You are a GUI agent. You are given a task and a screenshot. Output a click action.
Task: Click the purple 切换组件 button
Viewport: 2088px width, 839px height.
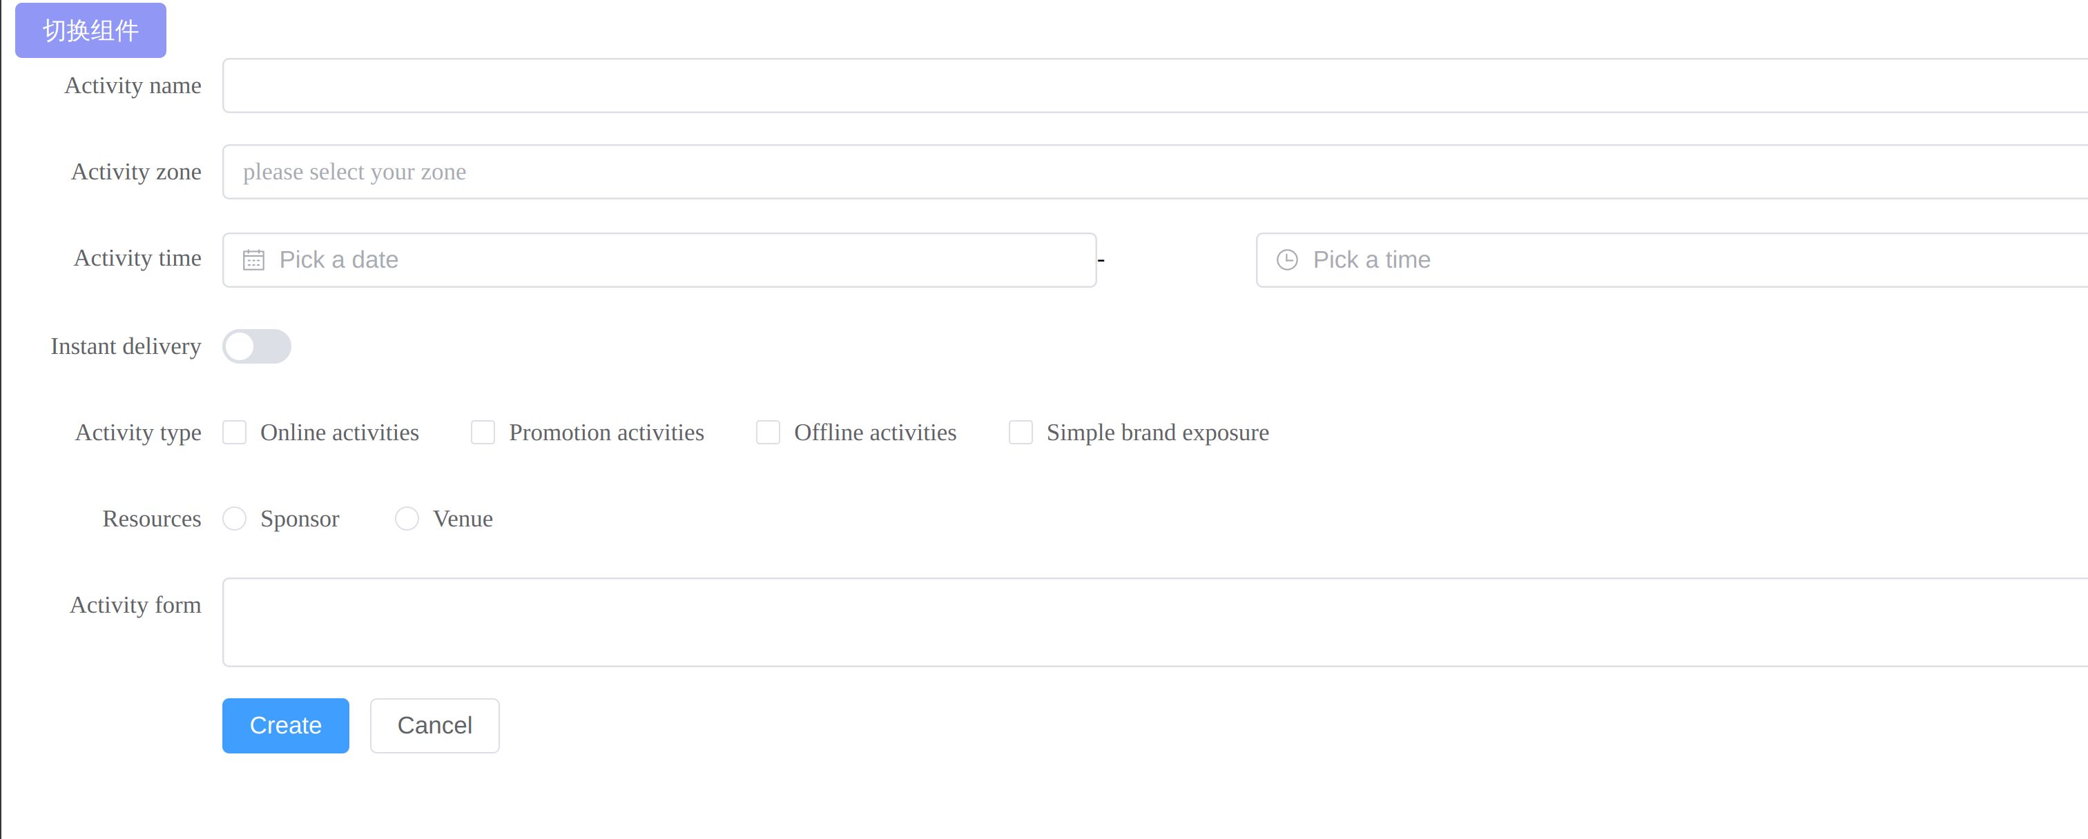(x=90, y=31)
